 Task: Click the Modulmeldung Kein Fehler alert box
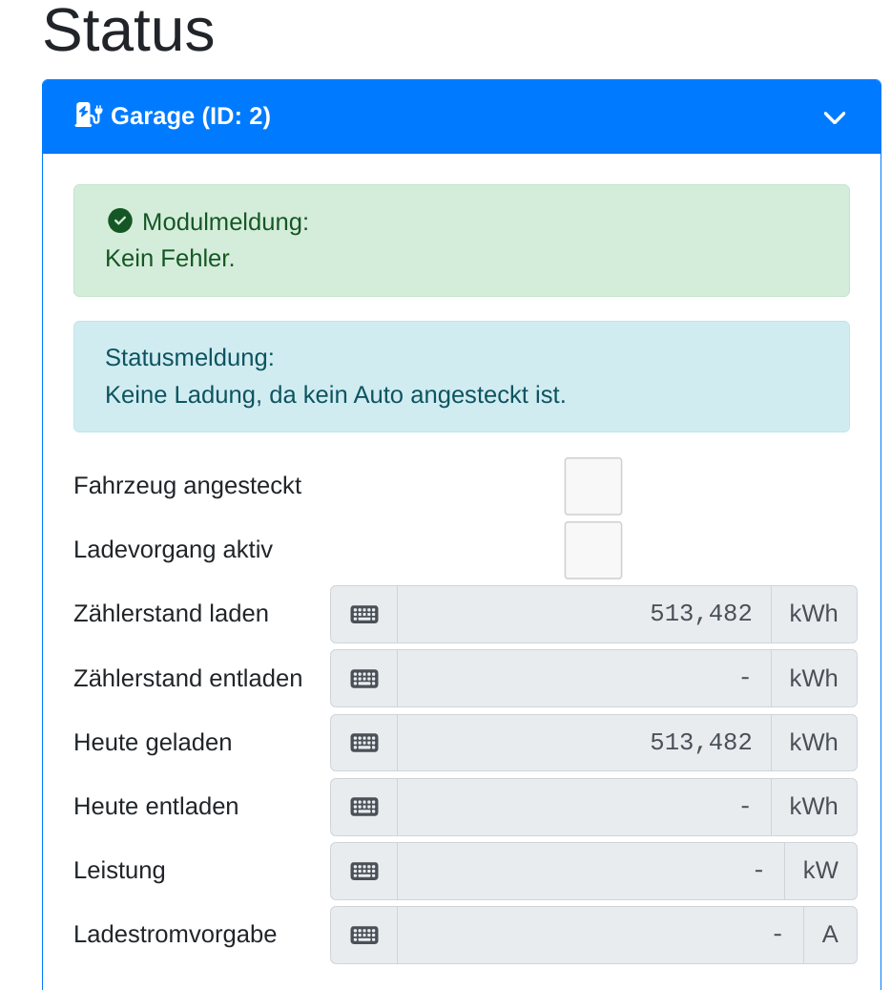tap(461, 240)
